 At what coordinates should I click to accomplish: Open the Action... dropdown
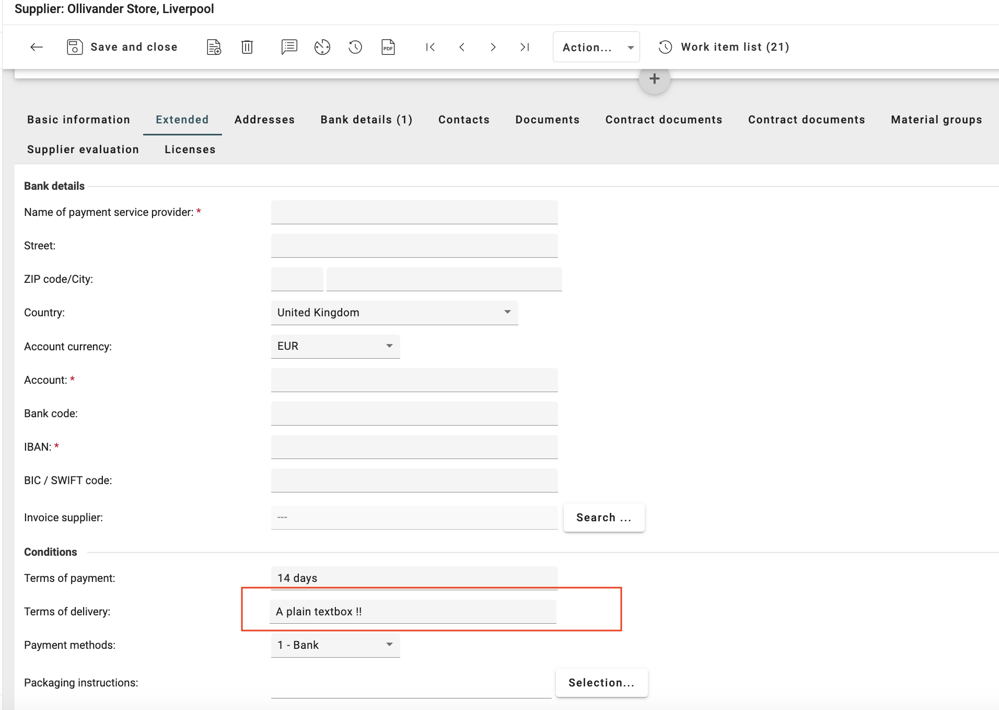pyautogui.click(x=596, y=47)
